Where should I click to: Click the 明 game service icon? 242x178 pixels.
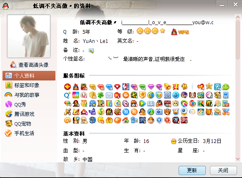coord(117,112)
